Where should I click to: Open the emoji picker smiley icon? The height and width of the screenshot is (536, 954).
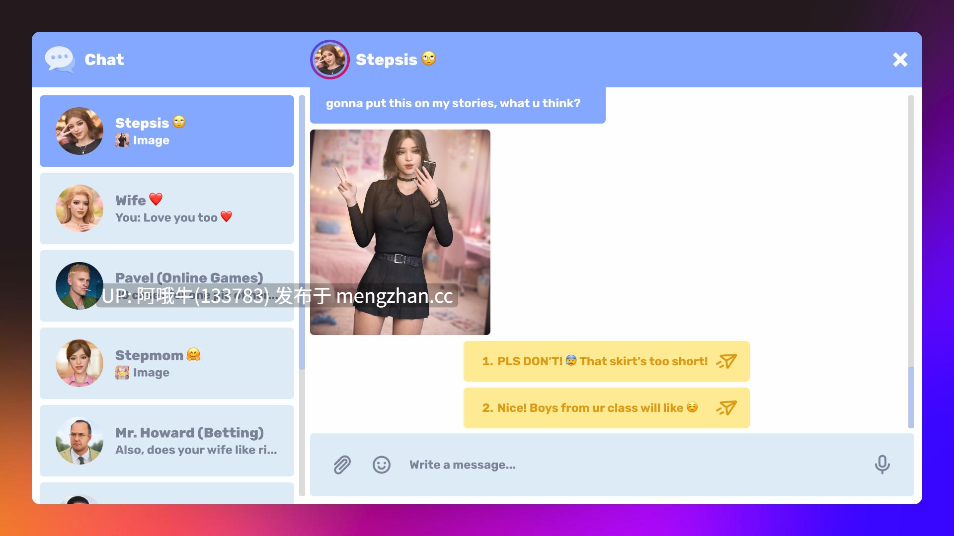pyautogui.click(x=382, y=465)
